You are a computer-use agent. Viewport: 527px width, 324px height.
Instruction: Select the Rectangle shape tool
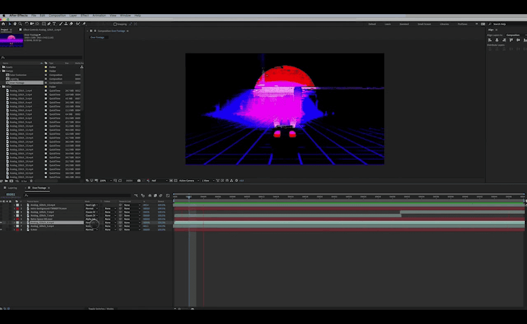pos(44,24)
